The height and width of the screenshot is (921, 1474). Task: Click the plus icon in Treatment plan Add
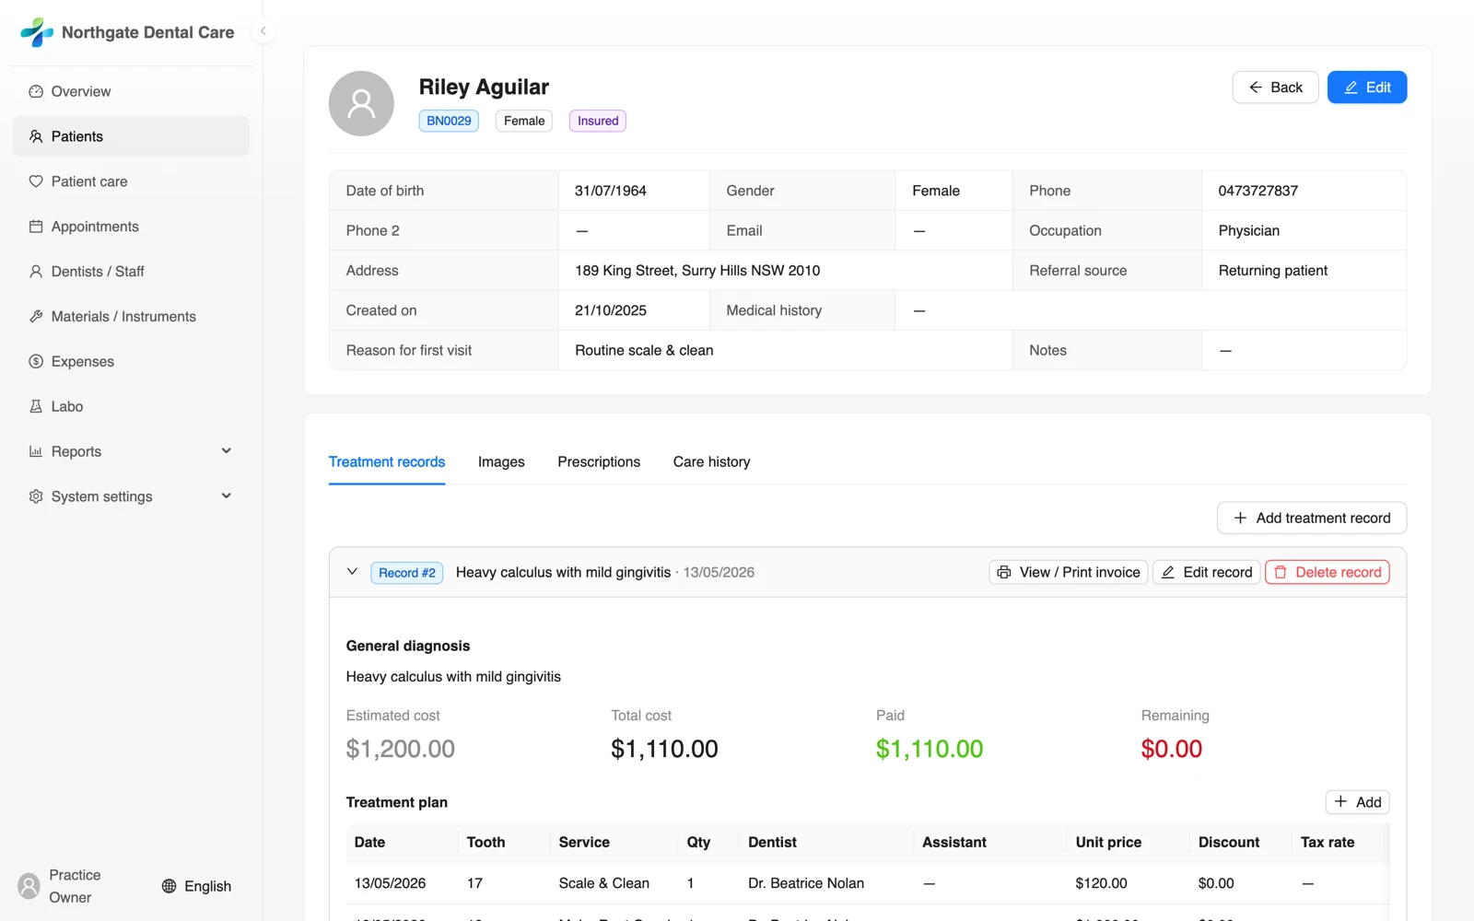(x=1341, y=802)
